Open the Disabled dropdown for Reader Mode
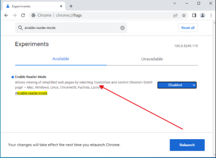 click(x=177, y=85)
